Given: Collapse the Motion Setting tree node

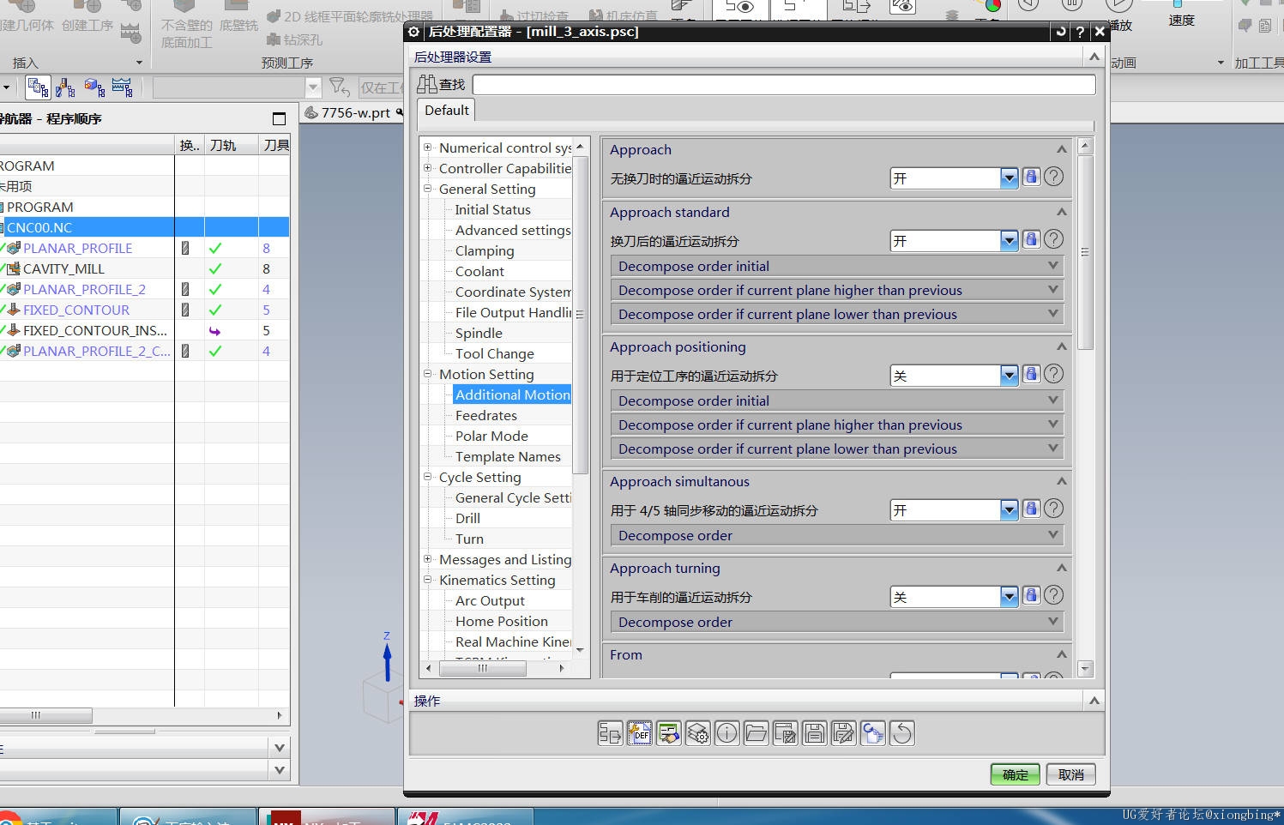Looking at the screenshot, I should [x=427, y=374].
